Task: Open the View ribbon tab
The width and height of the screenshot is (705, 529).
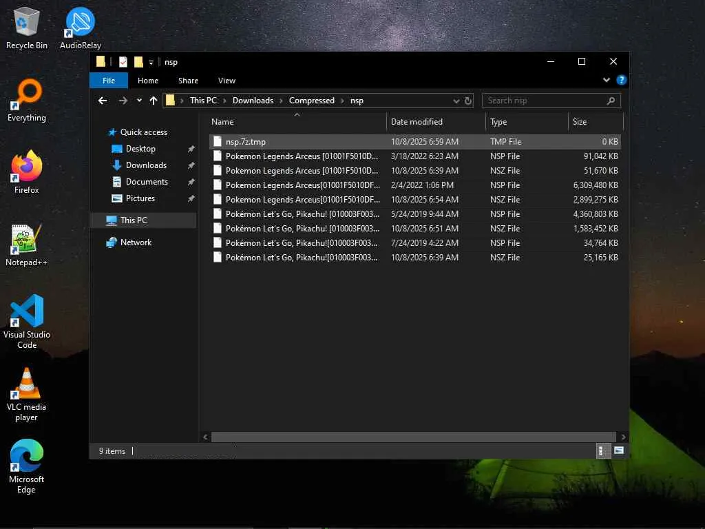Action: pyautogui.click(x=227, y=81)
